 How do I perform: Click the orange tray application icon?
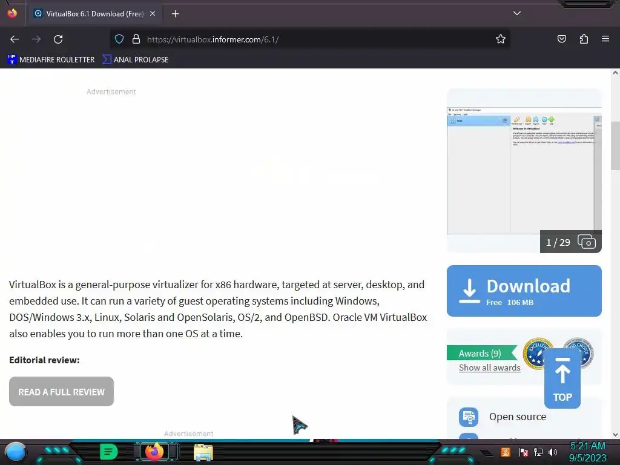[506, 452]
